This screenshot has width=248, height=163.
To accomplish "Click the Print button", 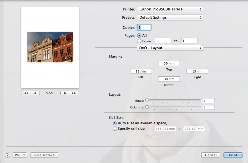I will point(233,155).
